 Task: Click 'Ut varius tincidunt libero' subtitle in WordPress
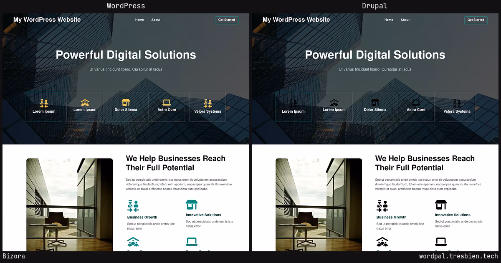[x=126, y=69]
